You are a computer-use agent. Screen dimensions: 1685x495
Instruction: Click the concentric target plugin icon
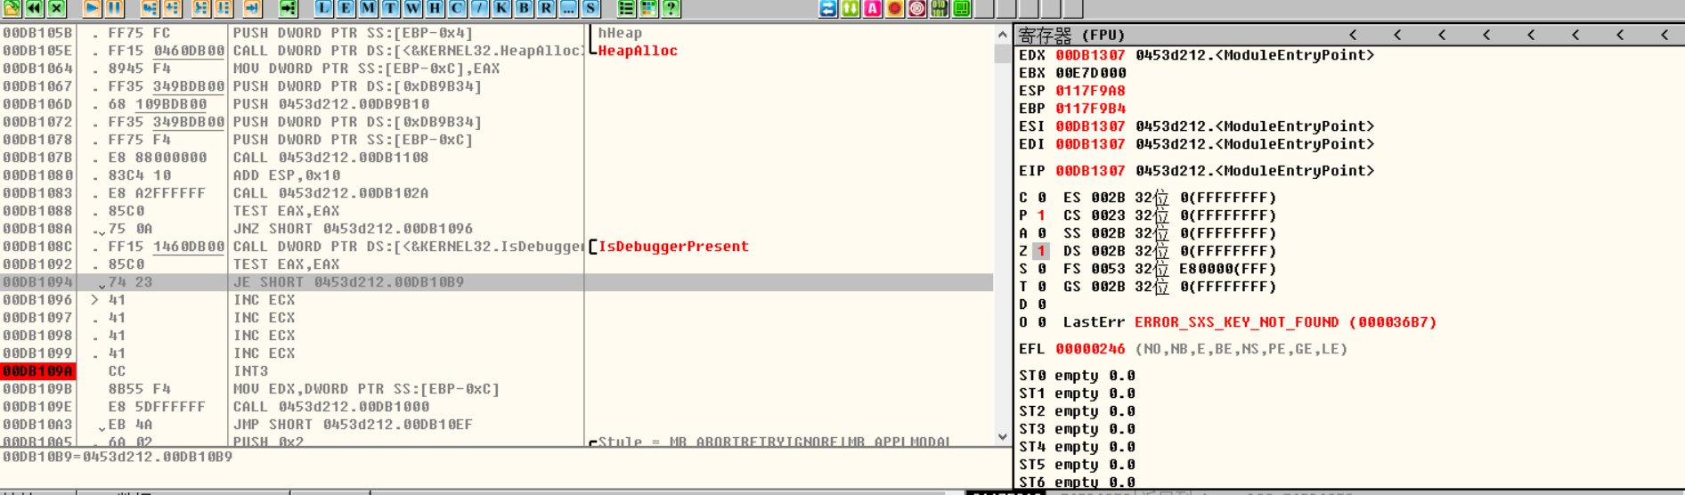click(917, 8)
